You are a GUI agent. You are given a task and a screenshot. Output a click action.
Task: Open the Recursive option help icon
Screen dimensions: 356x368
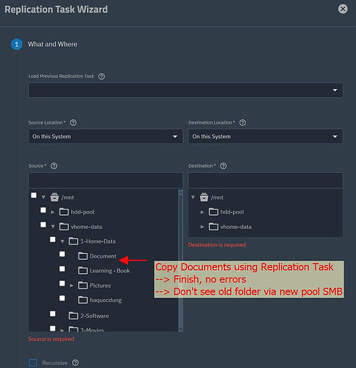click(x=76, y=362)
